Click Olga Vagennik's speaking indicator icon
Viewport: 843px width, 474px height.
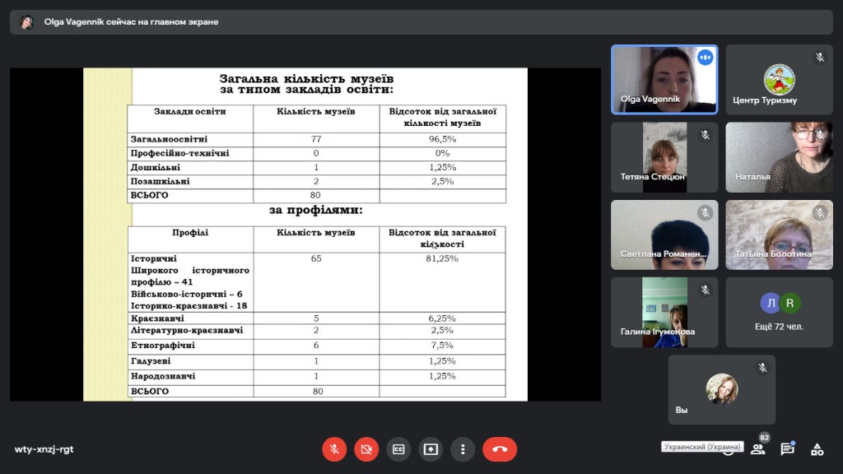[705, 58]
